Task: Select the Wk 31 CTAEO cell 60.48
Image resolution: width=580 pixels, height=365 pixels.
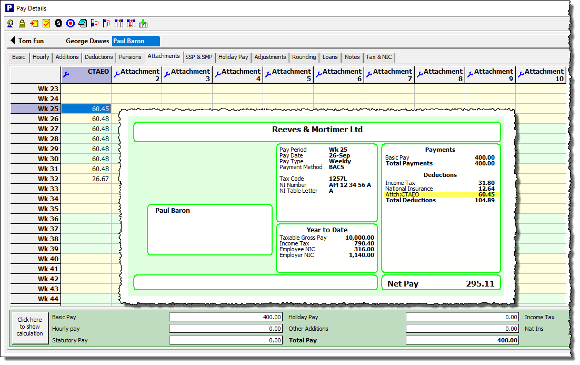Action: pos(86,169)
